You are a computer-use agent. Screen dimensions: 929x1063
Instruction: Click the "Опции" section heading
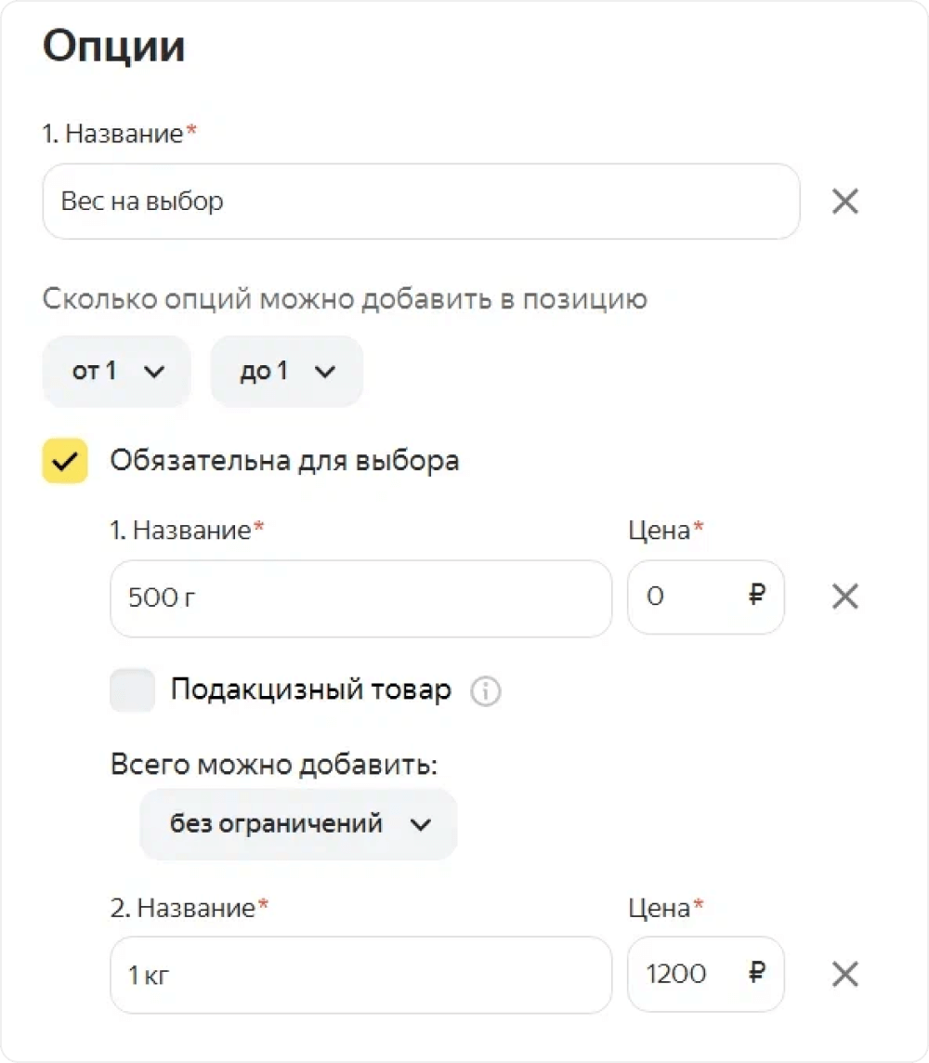[113, 47]
